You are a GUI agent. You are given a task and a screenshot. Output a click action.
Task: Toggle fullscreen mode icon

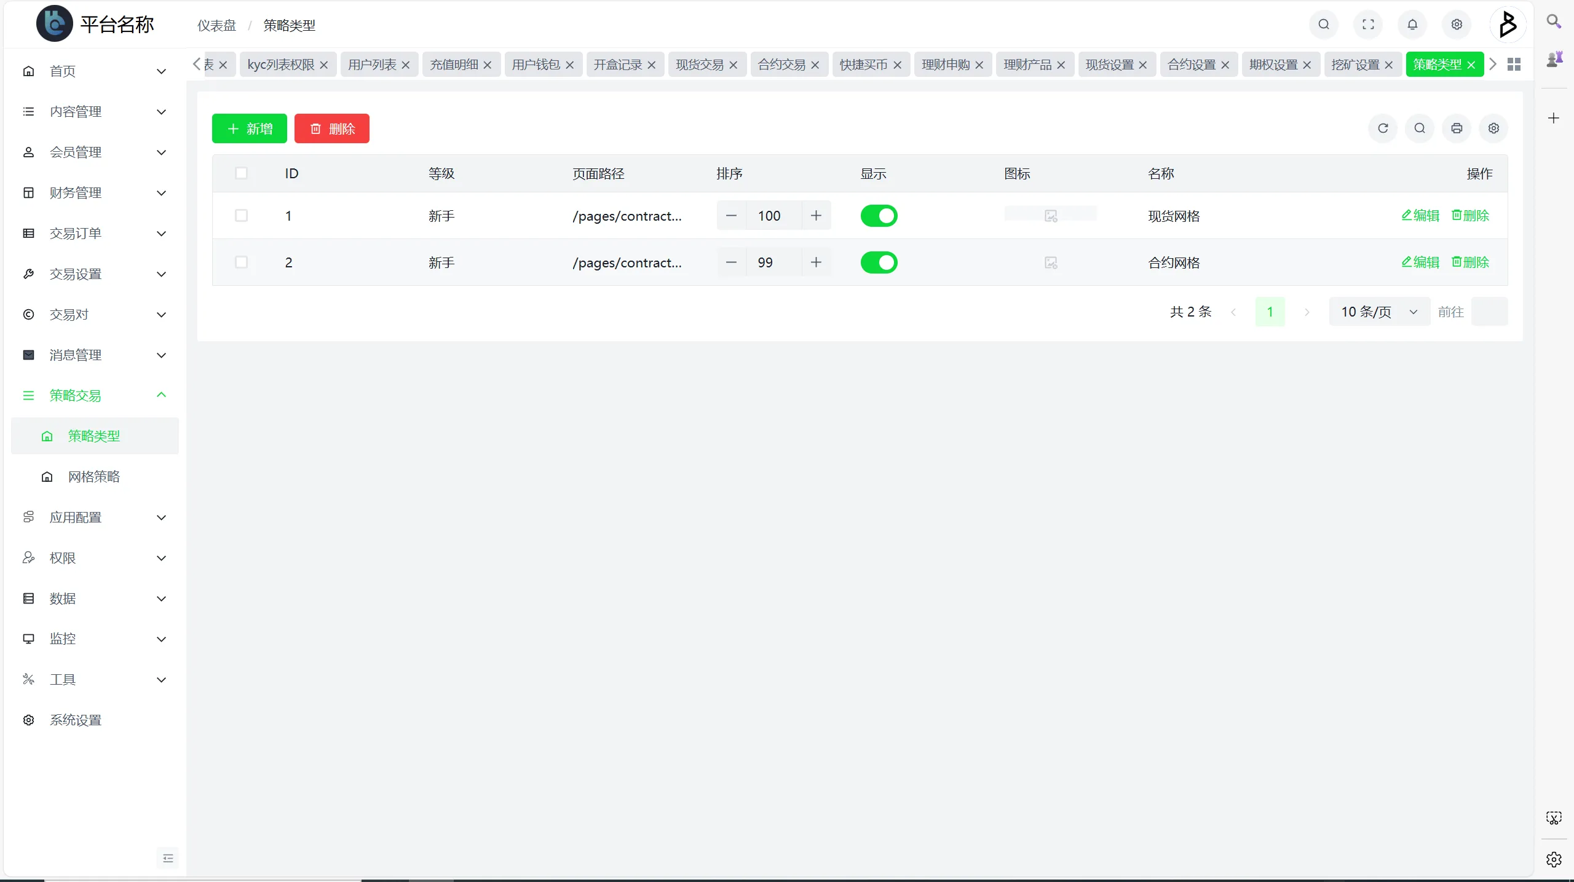coord(1368,25)
